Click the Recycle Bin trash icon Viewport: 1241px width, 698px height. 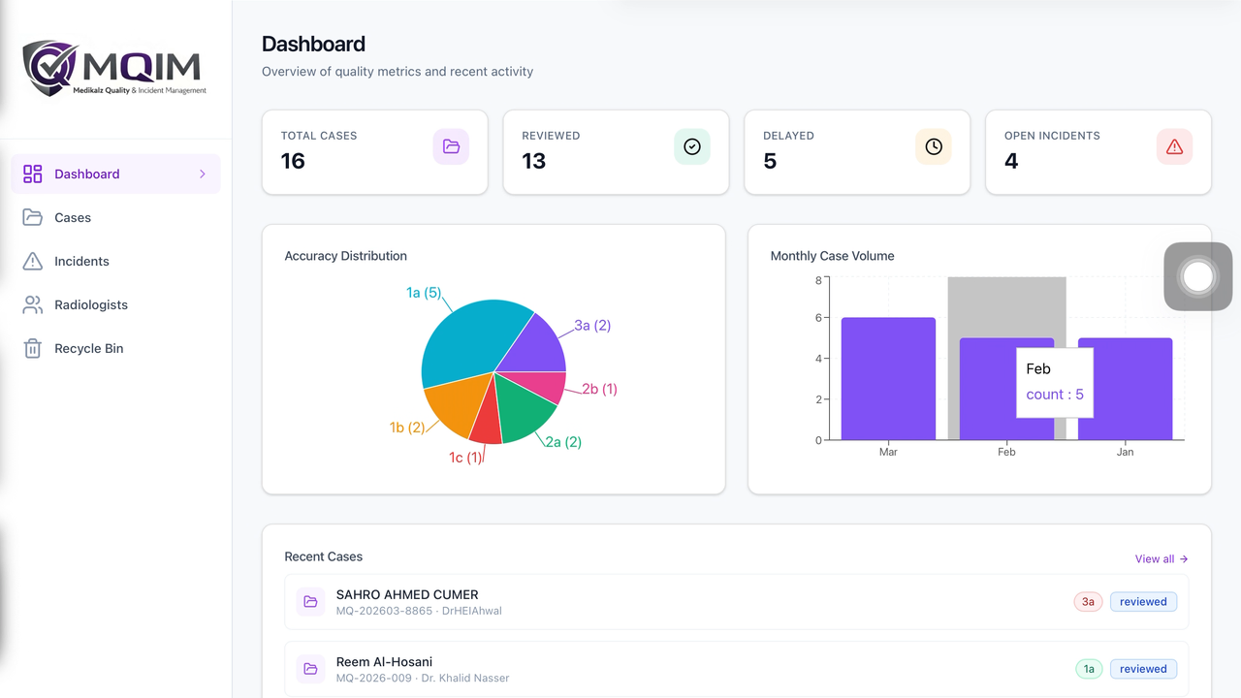pyautogui.click(x=33, y=348)
